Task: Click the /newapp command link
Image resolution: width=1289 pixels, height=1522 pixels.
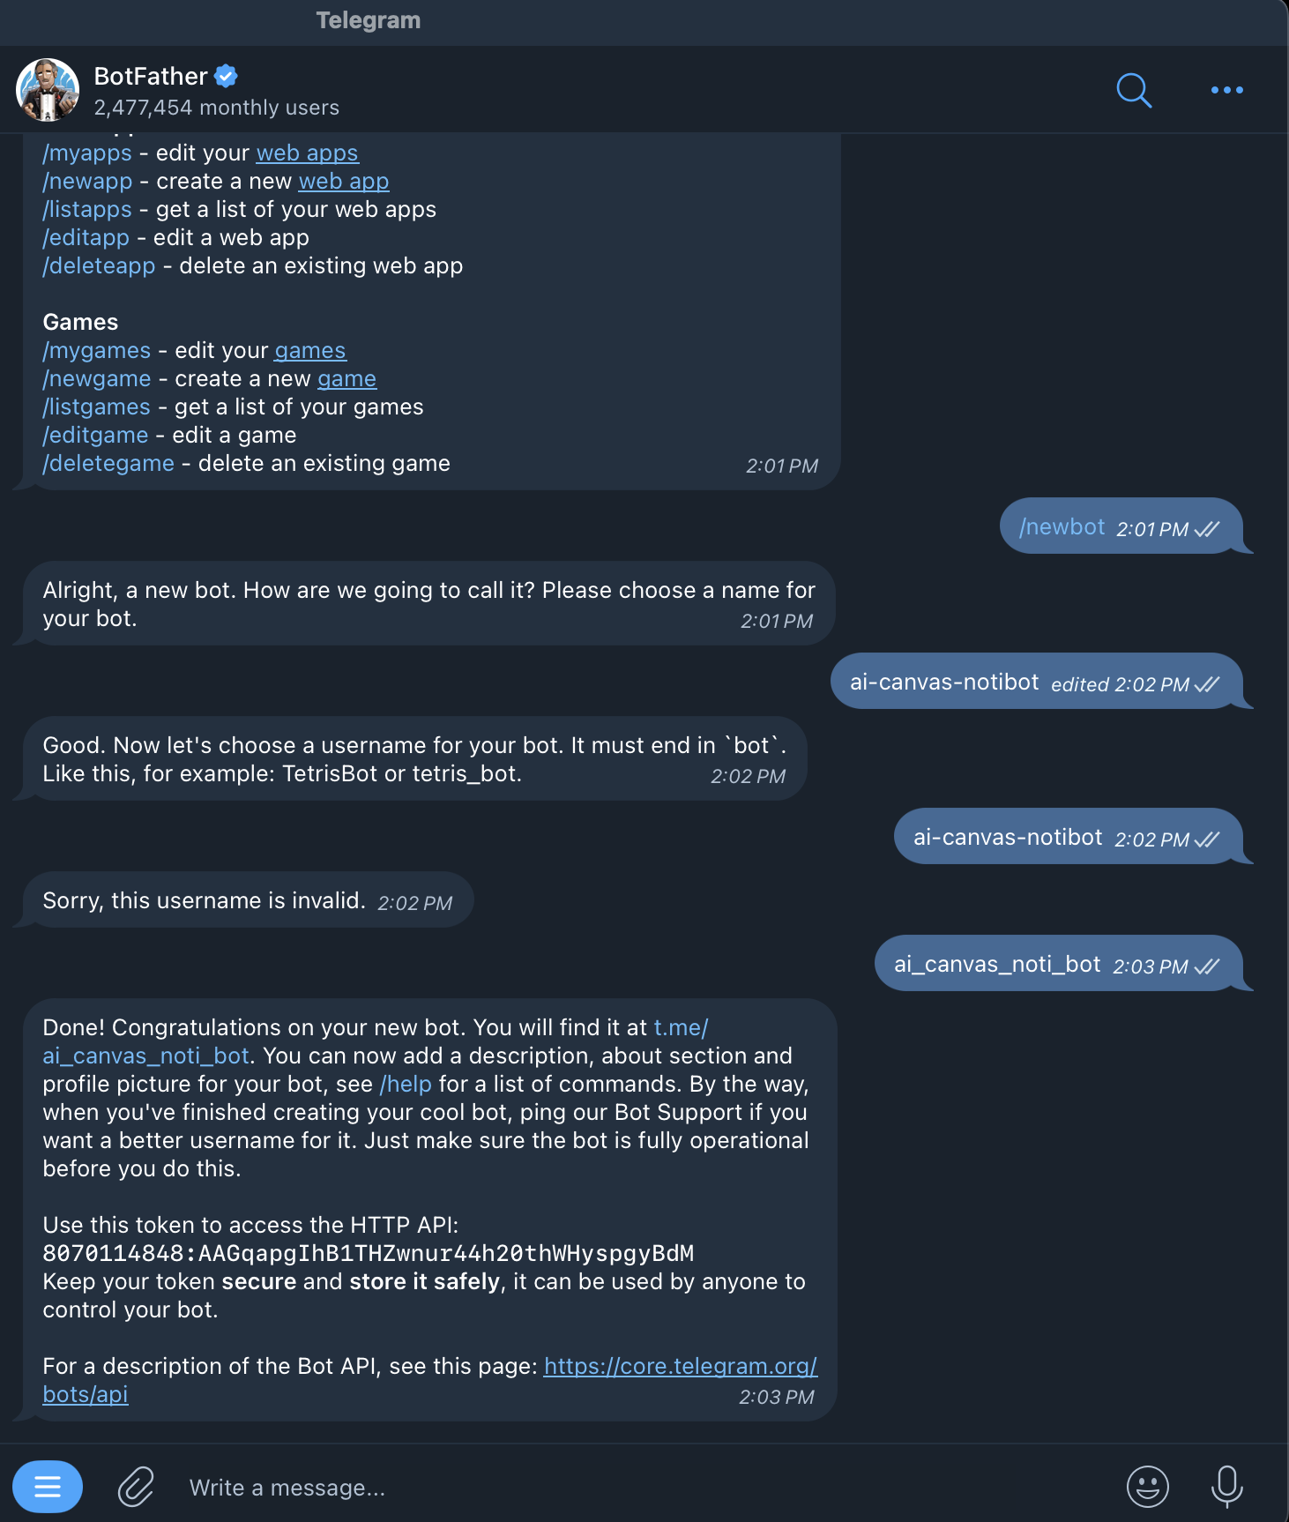Action: tap(87, 181)
